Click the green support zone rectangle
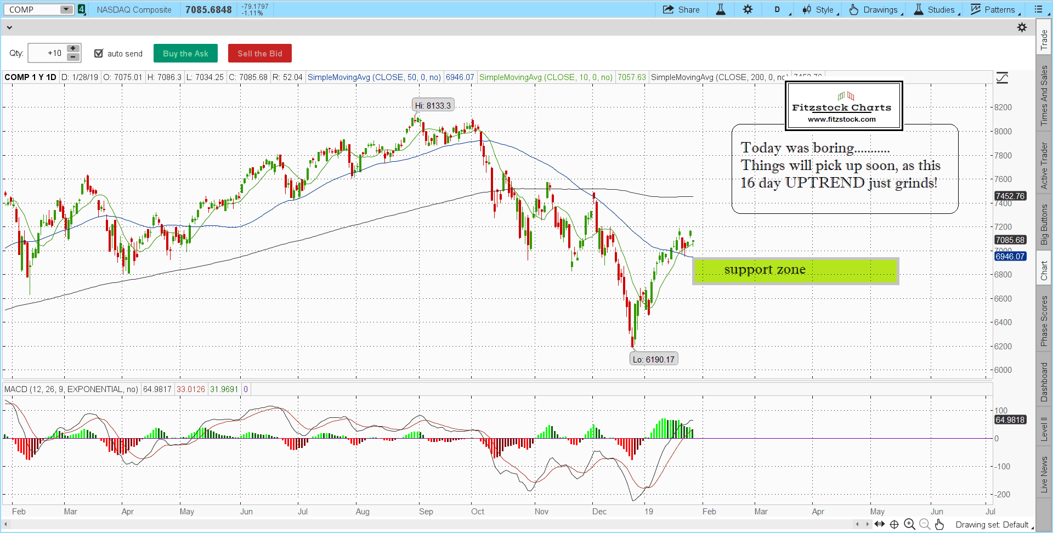Viewport: 1053px width, 533px height. pos(795,271)
